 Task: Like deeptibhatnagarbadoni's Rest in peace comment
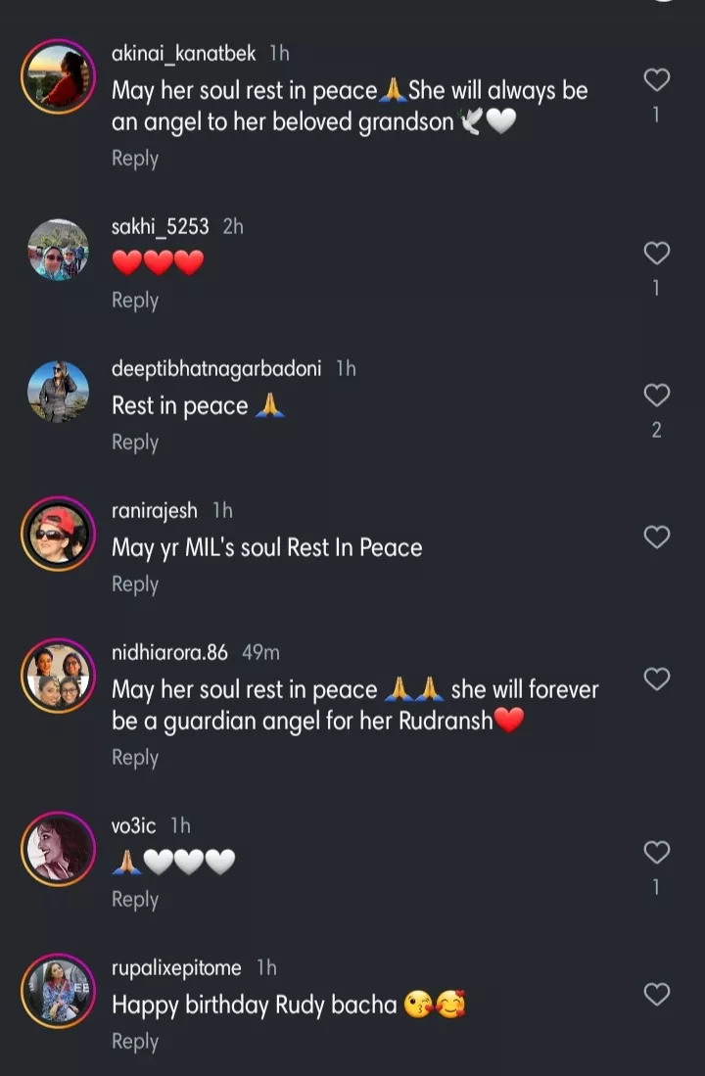[656, 395]
